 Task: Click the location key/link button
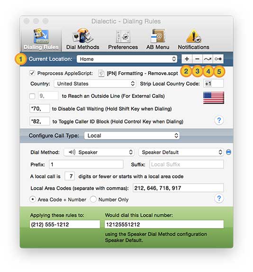click(x=218, y=59)
